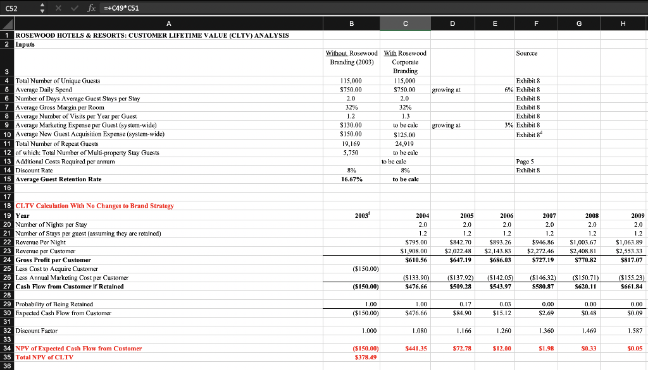Image resolution: width=648 pixels, height=370 pixels.
Task: Select row 35 header
Action: coord(7,357)
